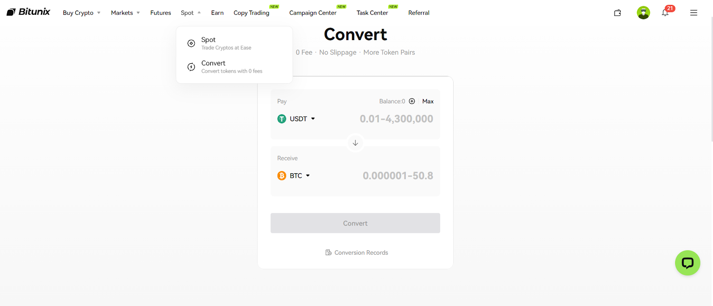Open the wallet icon in header
The image size is (713, 306).
tap(617, 13)
